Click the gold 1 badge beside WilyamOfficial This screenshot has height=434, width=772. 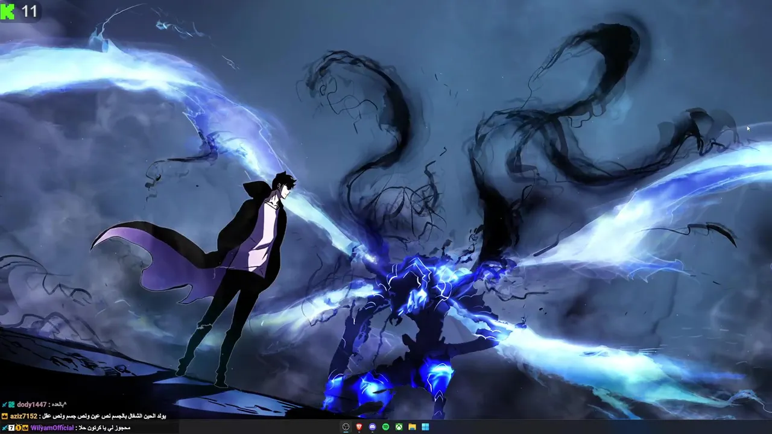tap(19, 428)
